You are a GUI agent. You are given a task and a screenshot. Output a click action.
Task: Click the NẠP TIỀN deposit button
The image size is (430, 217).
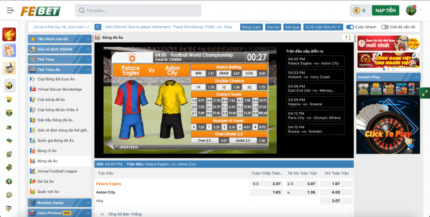(385, 10)
